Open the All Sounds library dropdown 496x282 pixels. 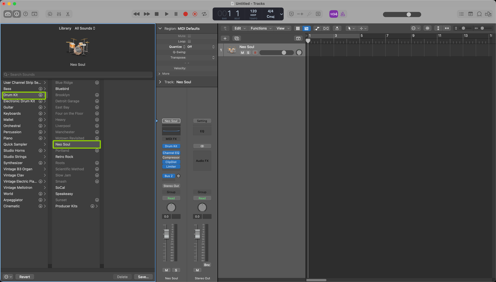click(x=85, y=28)
